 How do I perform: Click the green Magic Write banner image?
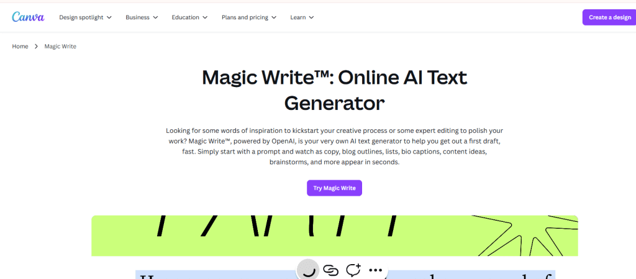(x=335, y=236)
